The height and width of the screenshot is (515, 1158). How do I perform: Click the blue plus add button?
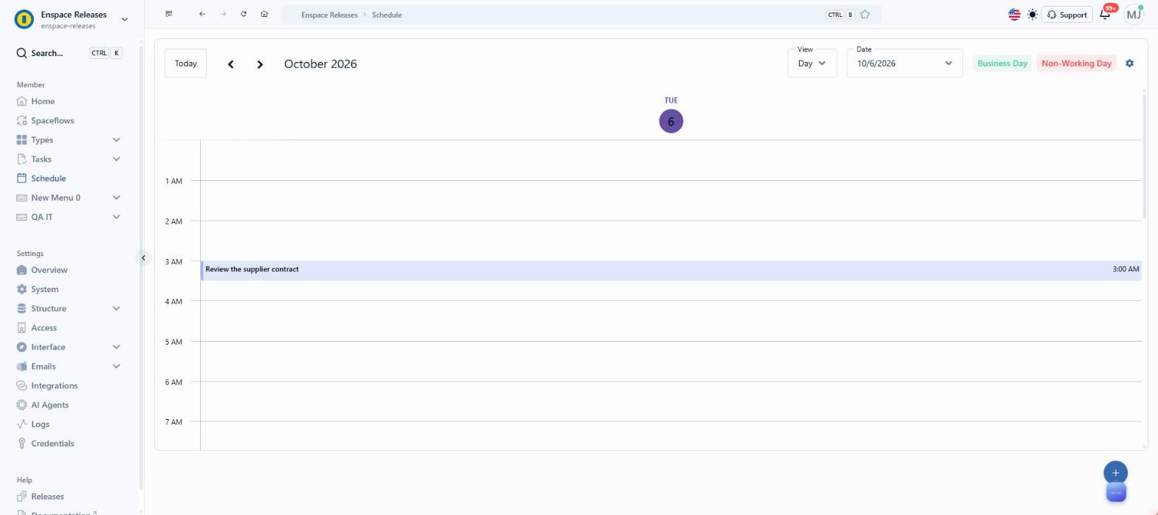(1115, 472)
